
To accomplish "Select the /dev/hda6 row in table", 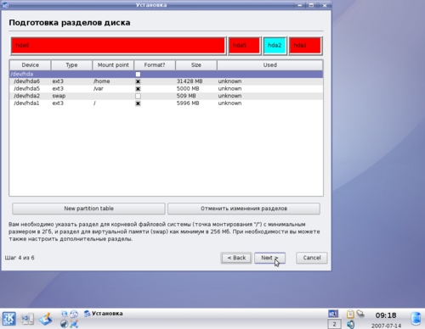I will pos(166,81).
